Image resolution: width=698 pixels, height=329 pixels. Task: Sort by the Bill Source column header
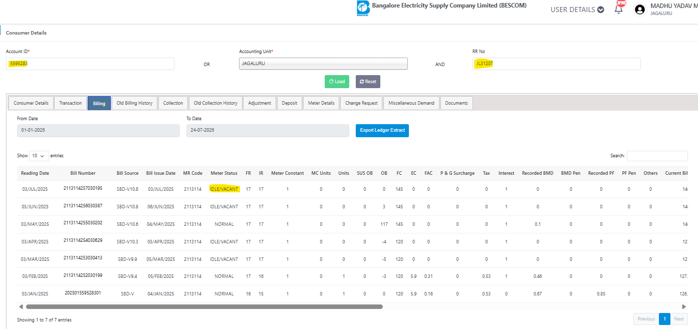128,173
